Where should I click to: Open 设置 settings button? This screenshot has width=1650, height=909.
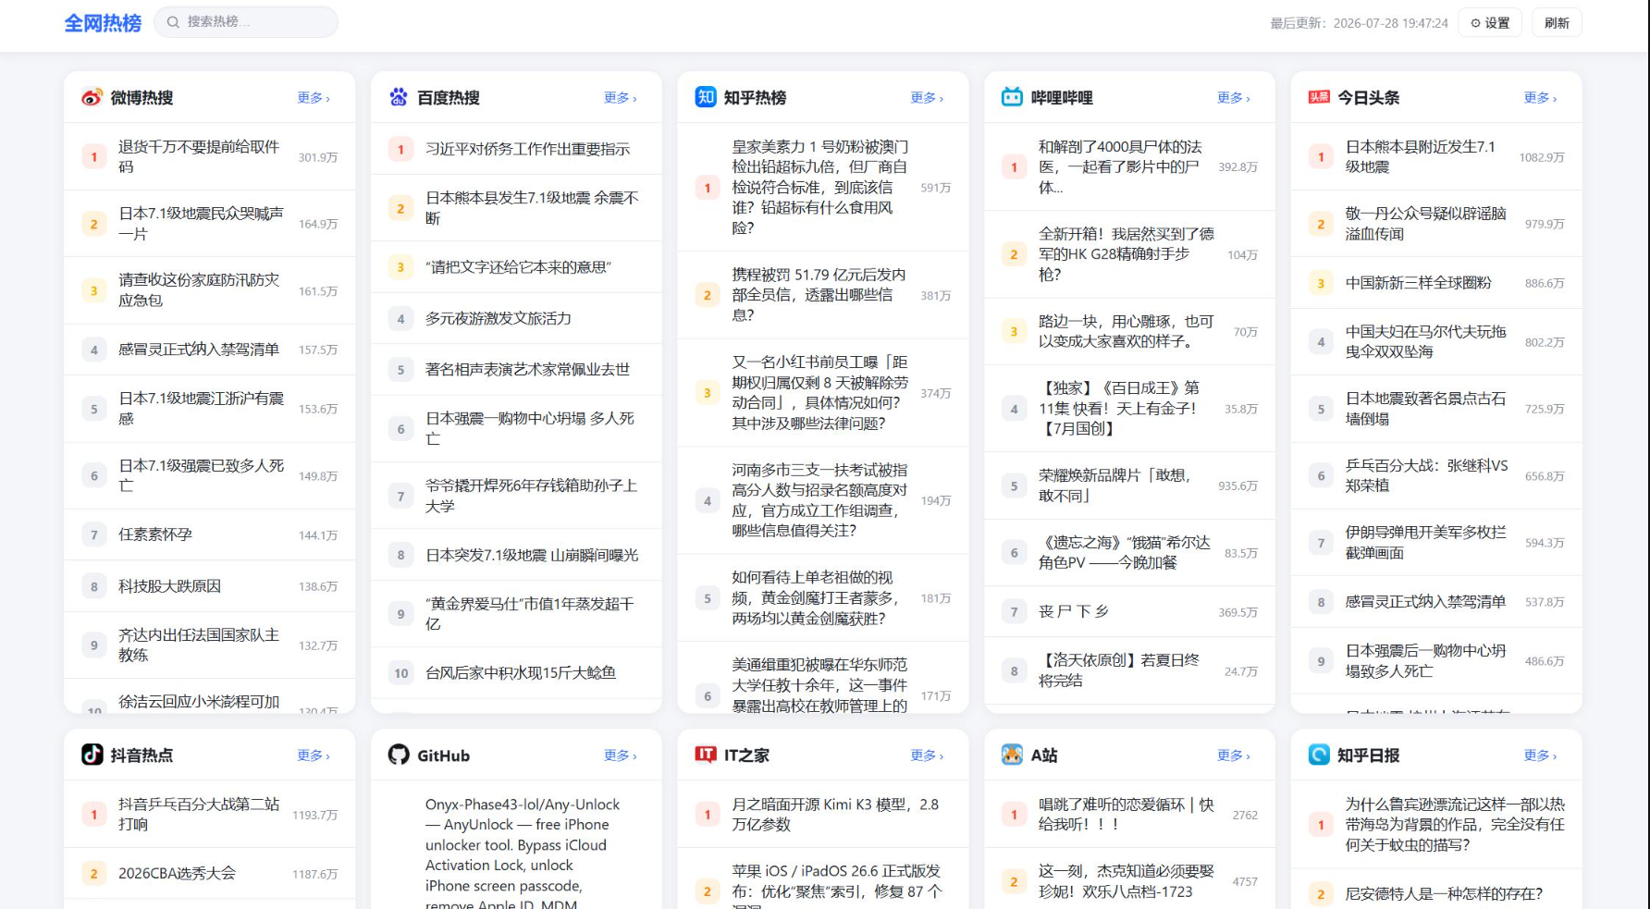pos(1490,23)
